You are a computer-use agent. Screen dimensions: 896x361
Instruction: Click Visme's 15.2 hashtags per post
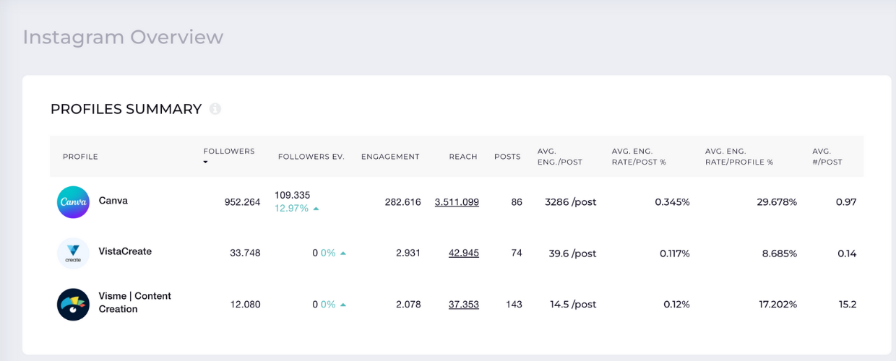click(848, 305)
